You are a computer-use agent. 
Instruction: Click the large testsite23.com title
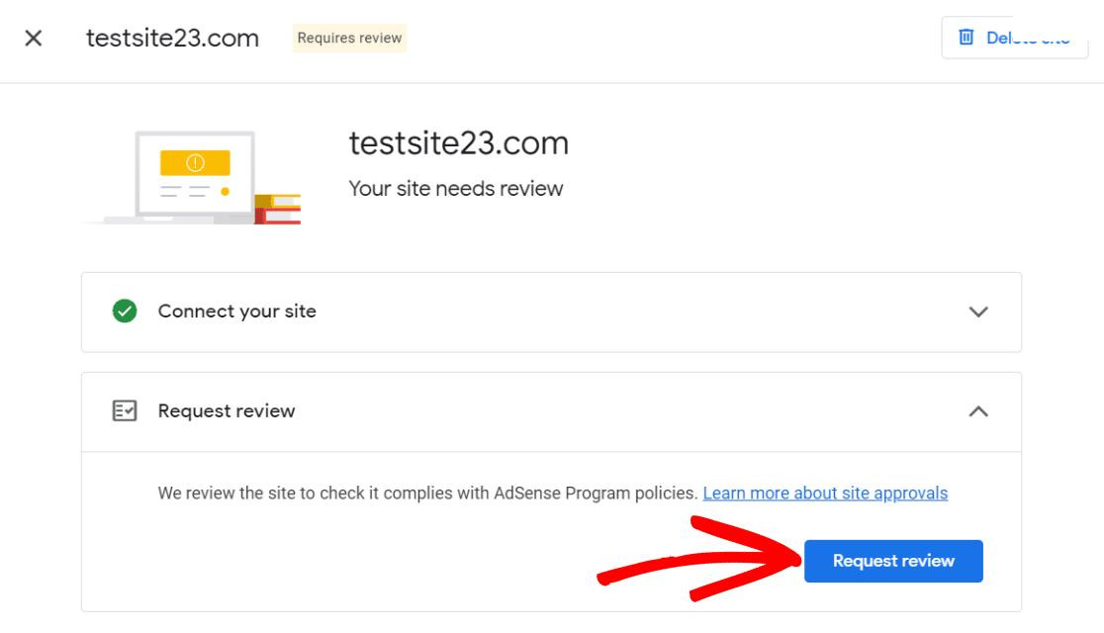click(x=458, y=143)
